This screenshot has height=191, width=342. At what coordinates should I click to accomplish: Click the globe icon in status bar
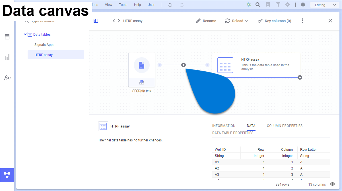[333, 184]
